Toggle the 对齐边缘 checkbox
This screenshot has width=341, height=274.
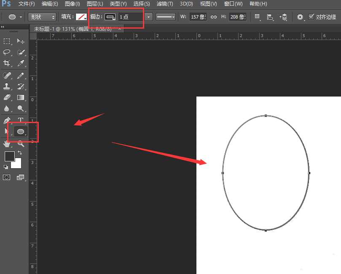[x=311, y=17]
